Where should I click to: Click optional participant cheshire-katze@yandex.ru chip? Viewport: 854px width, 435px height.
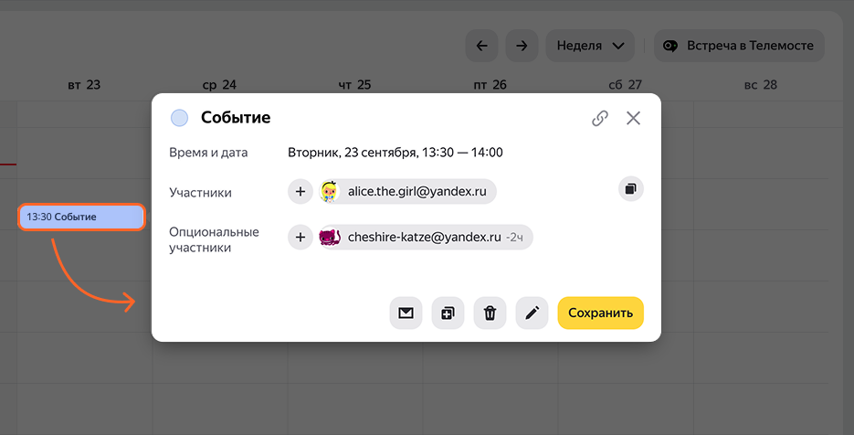[425, 238]
